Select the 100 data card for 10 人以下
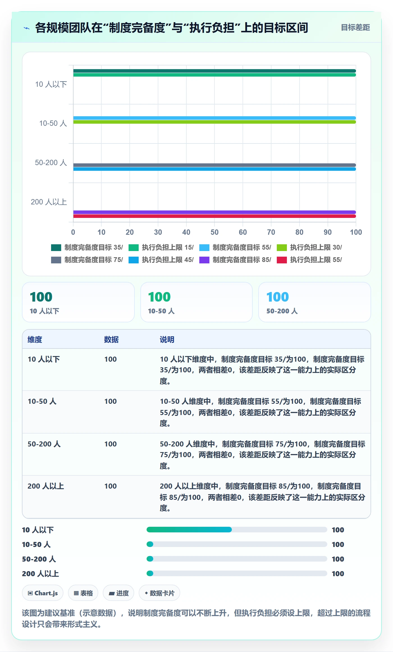Viewport: 393px width, 652px height. coord(78,302)
